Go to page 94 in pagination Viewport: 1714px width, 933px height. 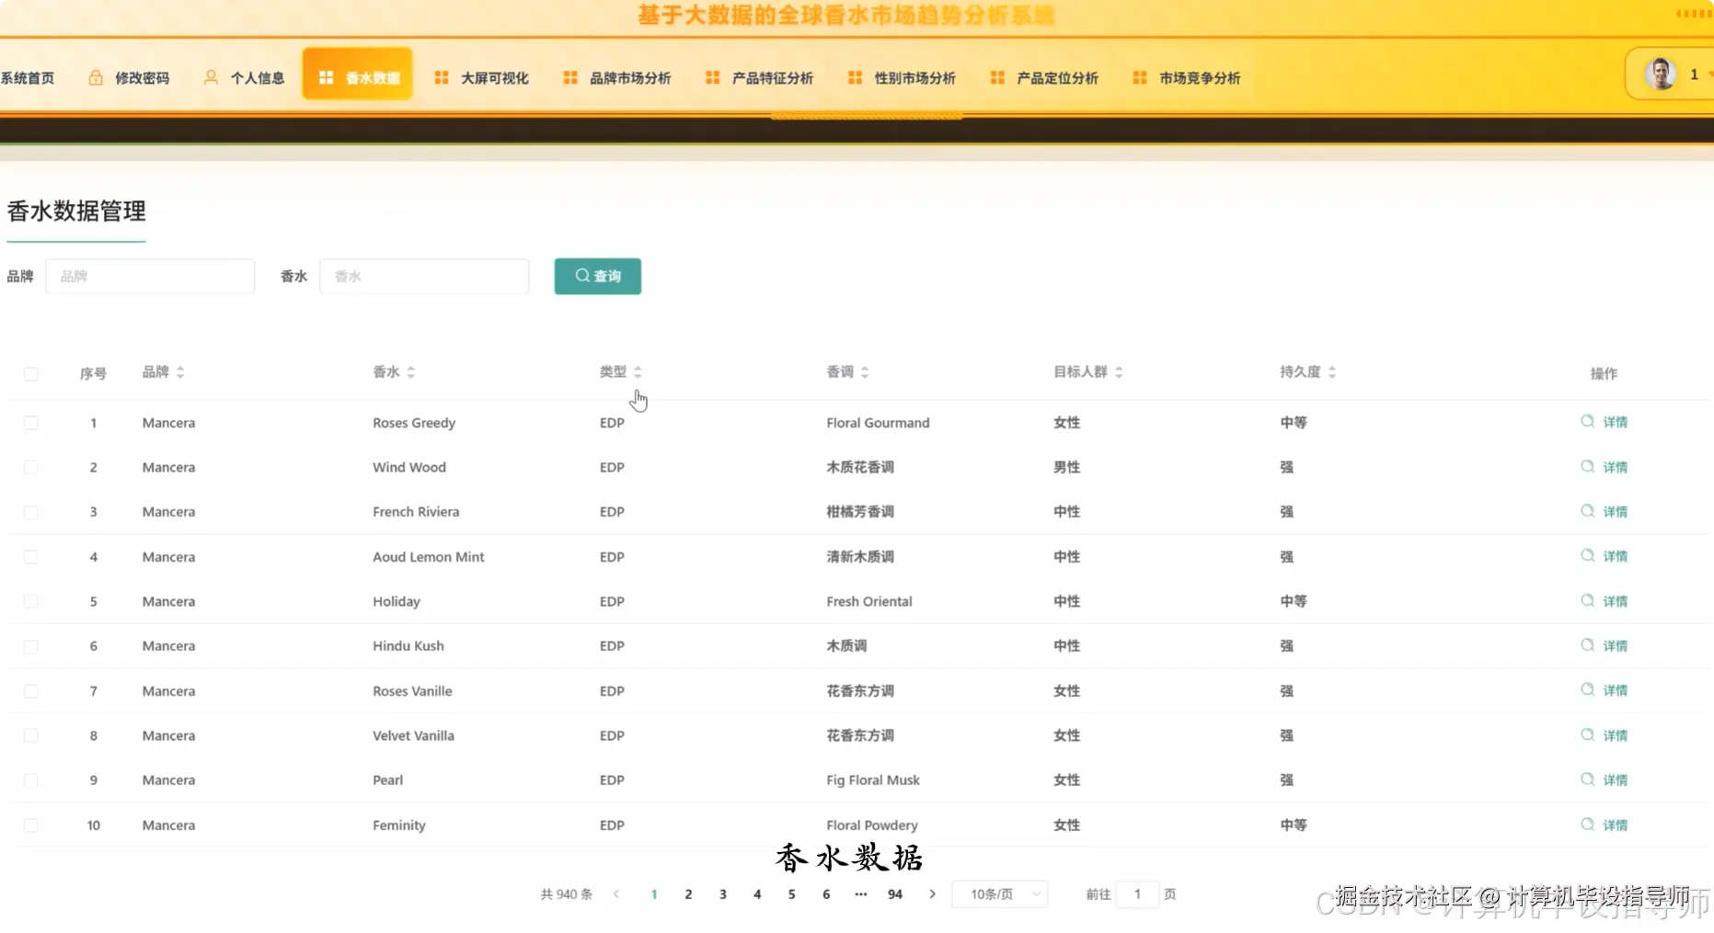pos(894,893)
